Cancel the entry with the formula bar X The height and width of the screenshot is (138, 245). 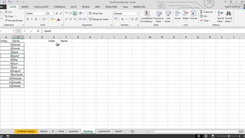click(24, 31)
